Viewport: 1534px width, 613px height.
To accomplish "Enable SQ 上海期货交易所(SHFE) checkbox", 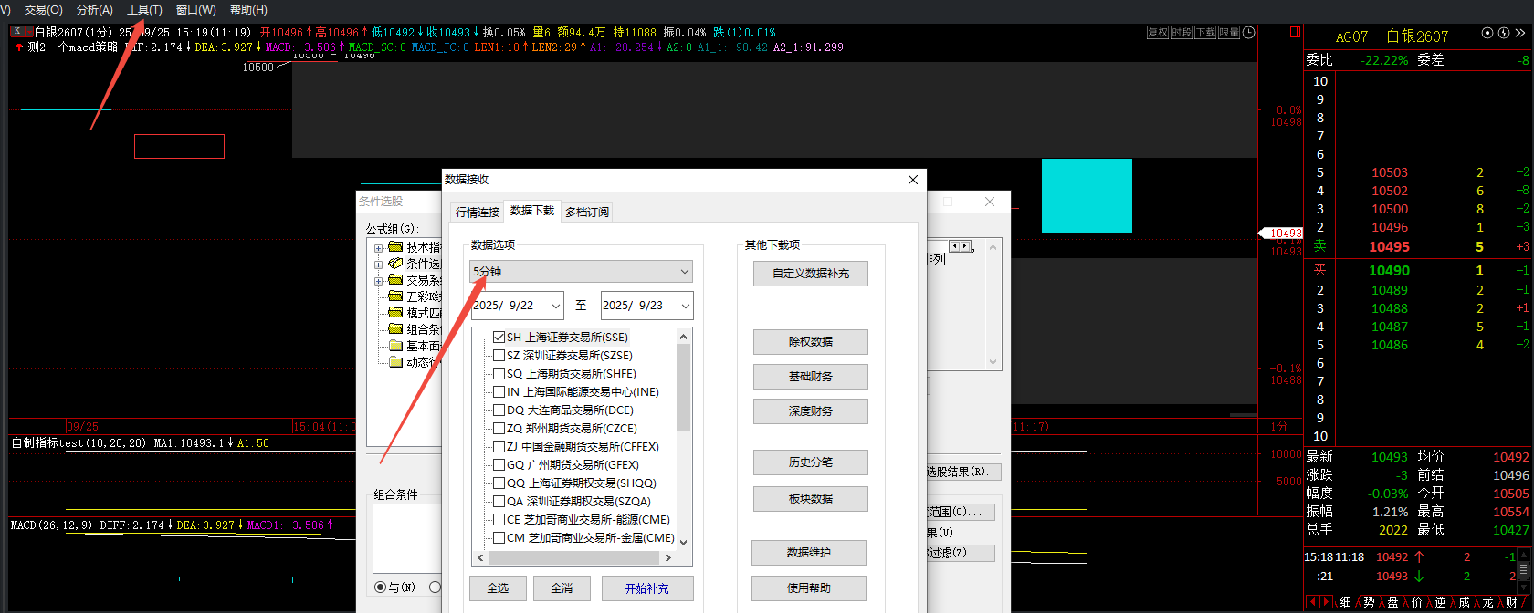I will [499, 374].
